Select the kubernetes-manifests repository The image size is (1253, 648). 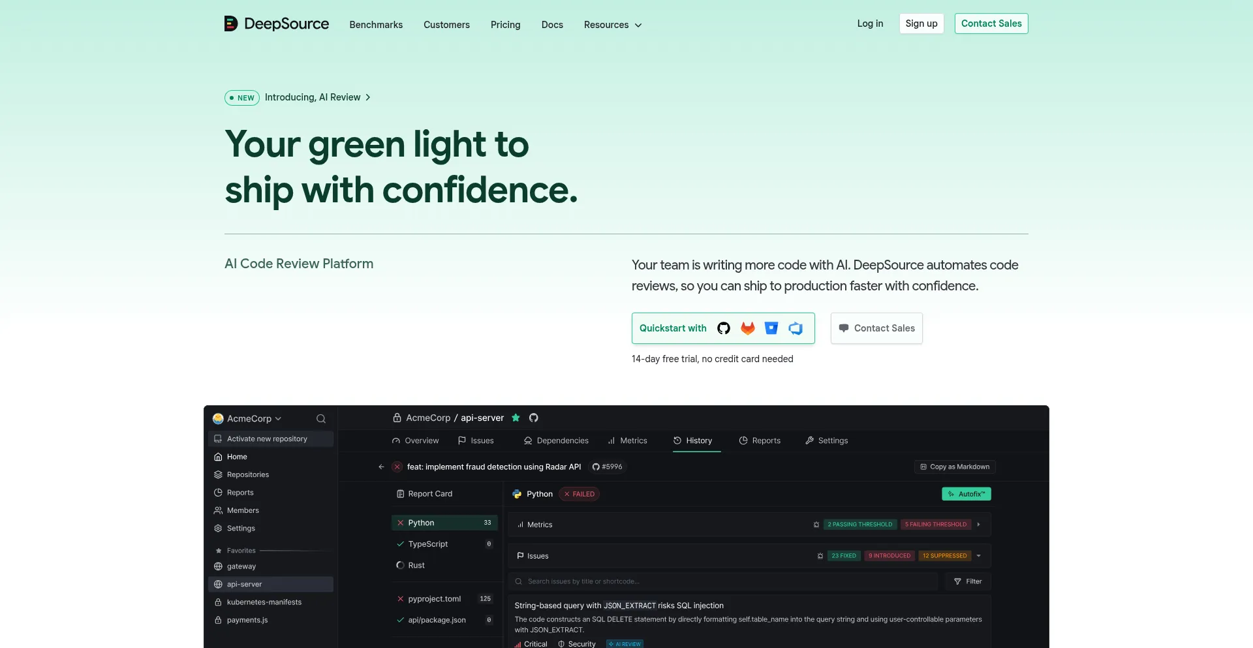click(x=271, y=602)
